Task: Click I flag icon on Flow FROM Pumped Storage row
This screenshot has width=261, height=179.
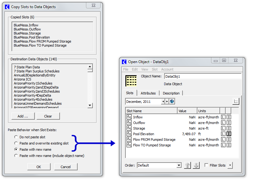Action: (229, 139)
